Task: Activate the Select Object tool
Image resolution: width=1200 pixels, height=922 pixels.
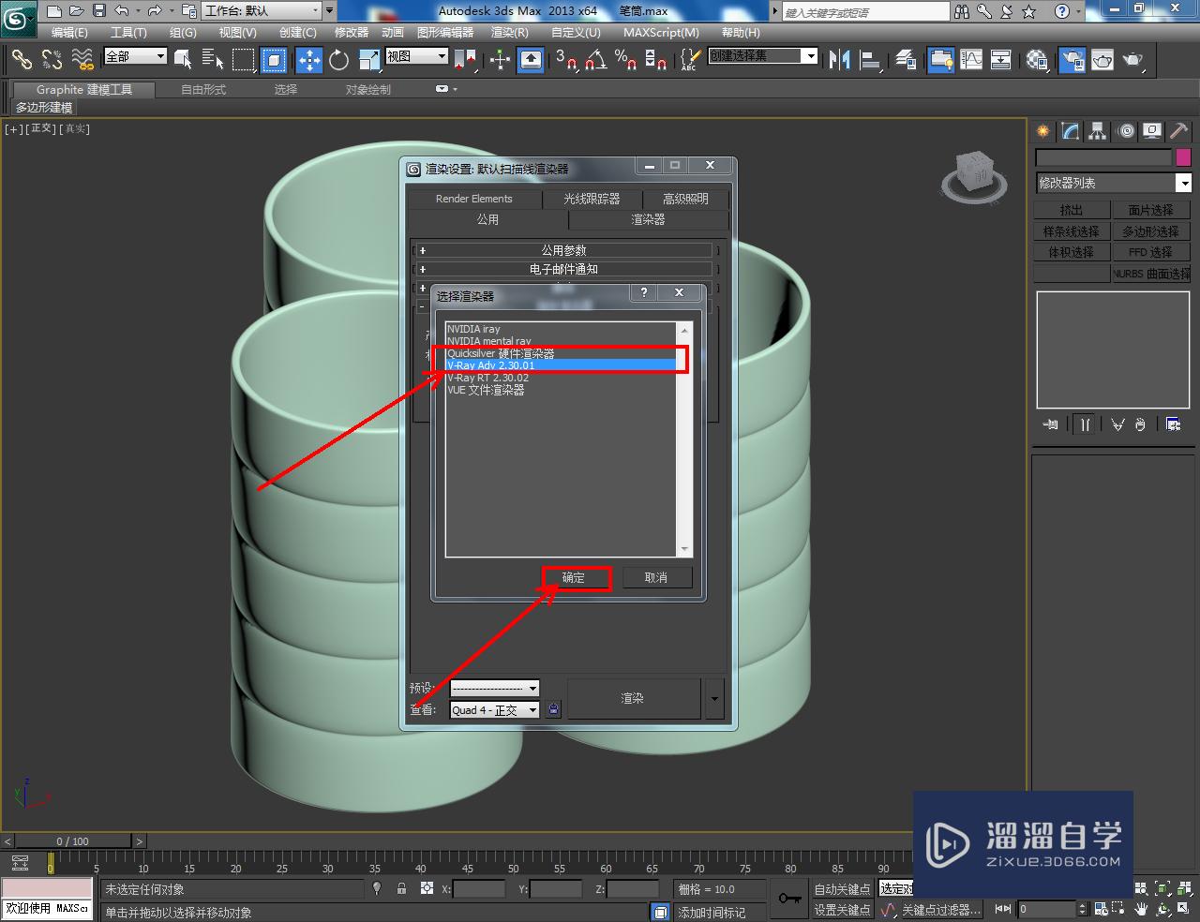Action: [x=184, y=60]
